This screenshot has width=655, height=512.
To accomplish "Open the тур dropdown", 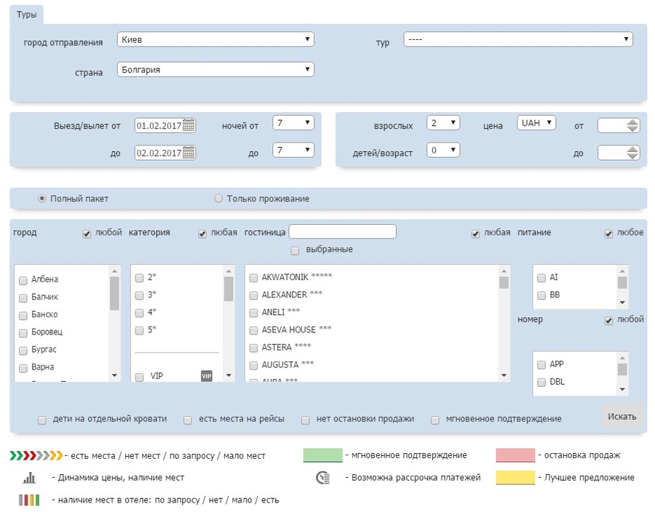I will 518,40.
